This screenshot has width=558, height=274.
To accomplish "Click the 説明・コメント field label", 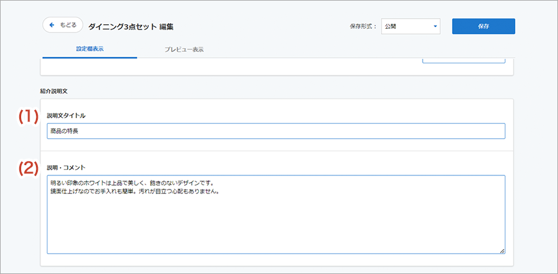I will (x=66, y=168).
